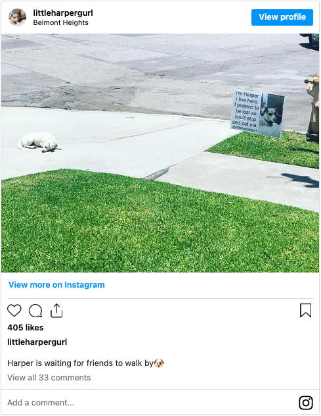Open comments via speech bubble icon
Screen dimensions: 321x416
coord(35,311)
